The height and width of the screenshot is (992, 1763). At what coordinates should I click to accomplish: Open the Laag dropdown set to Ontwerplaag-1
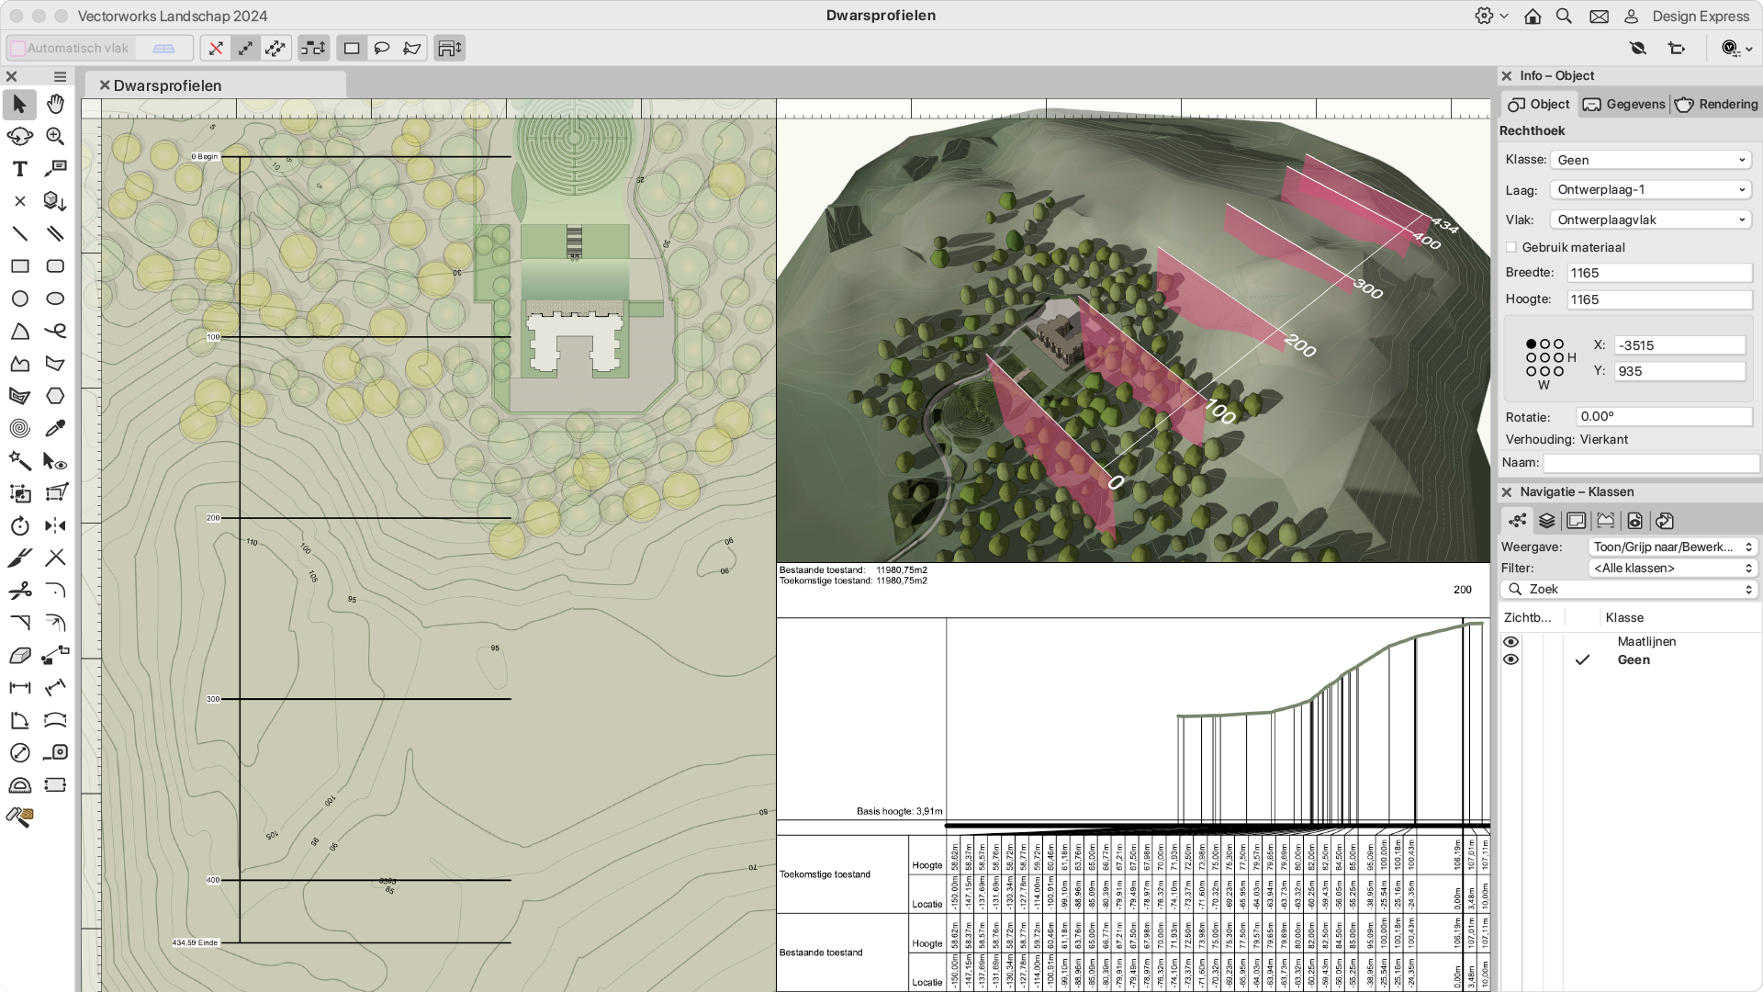(x=1650, y=189)
